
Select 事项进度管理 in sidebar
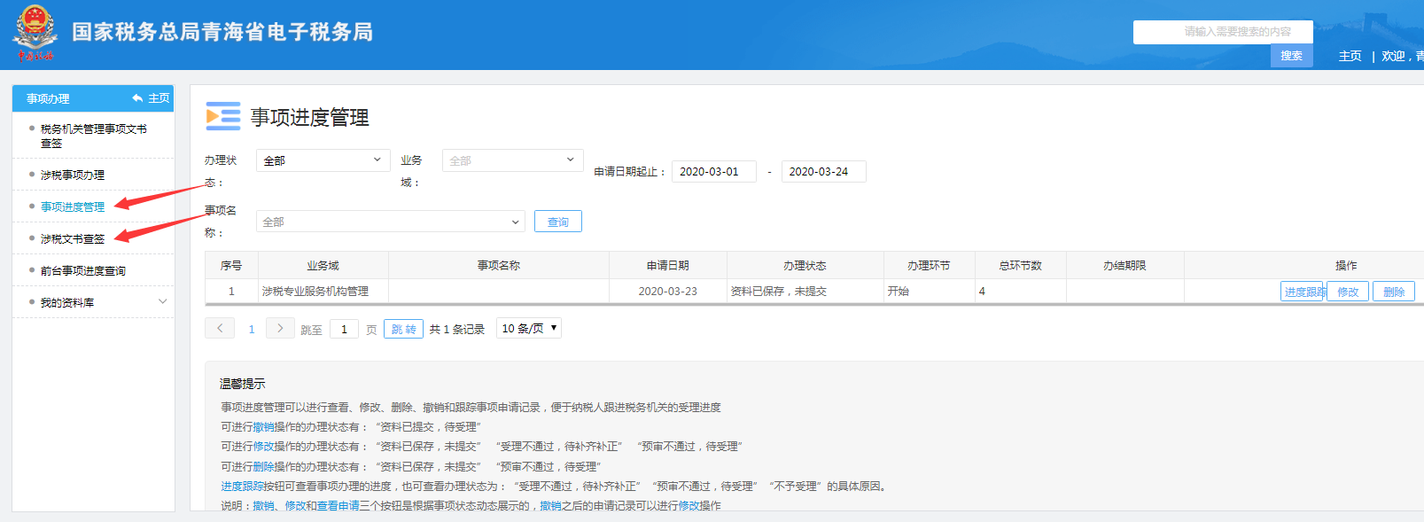point(73,206)
